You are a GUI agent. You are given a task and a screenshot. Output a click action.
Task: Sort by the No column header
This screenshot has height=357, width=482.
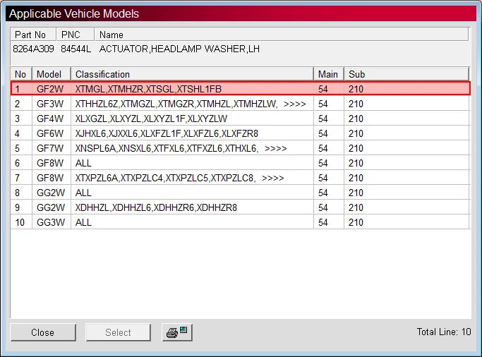(21, 74)
